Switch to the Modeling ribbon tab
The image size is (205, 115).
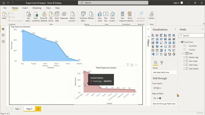click(x=37, y=8)
